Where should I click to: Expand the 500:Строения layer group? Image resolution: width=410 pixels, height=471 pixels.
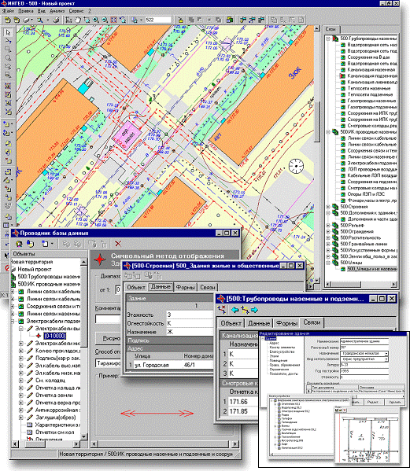point(328,207)
